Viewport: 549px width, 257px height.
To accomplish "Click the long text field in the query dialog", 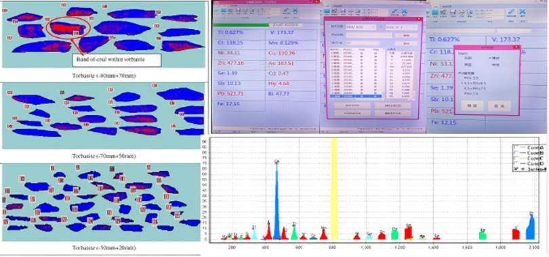I will tap(369, 35).
